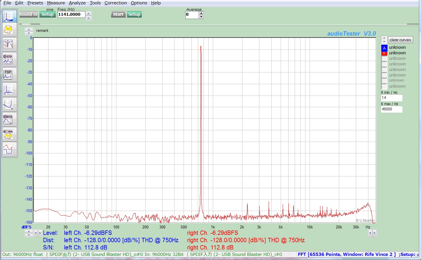Click the up arrow beside remark
Image resolution: width=421 pixels, height=260 pixels.
point(29,29)
